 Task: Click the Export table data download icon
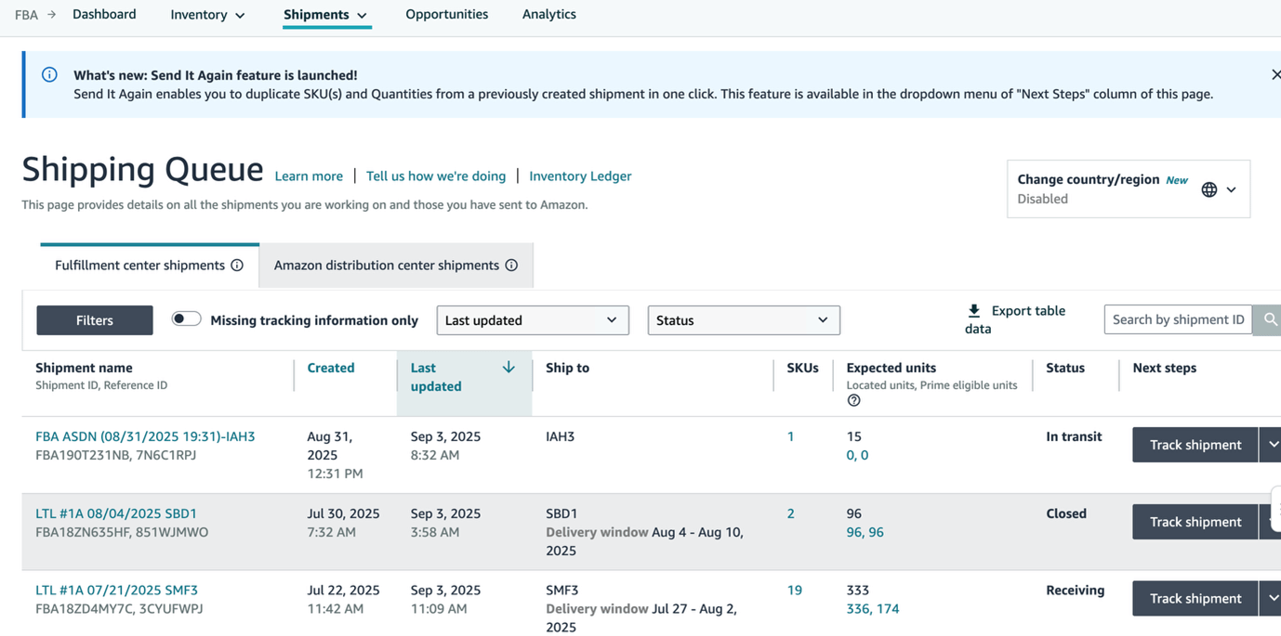click(x=973, y=311)
